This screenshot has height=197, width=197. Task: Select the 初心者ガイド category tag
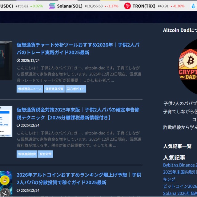click(76, 89)
